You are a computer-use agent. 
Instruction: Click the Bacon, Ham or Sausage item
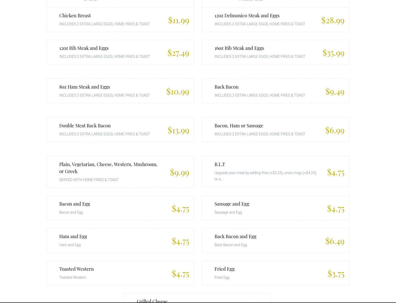click(239, 126)
